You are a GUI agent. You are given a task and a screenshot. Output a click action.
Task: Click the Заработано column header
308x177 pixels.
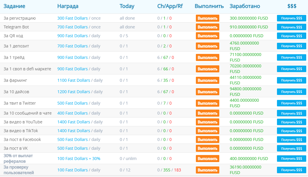pos(245,6)
